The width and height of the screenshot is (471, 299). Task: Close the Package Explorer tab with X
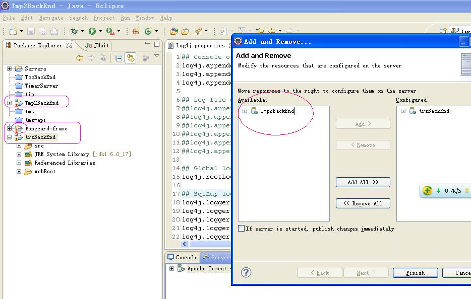(69, 45)
